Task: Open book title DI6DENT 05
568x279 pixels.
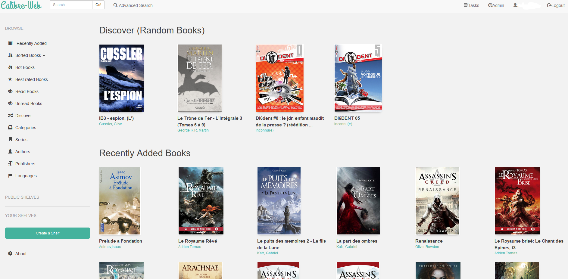Action: pos(347,118)
